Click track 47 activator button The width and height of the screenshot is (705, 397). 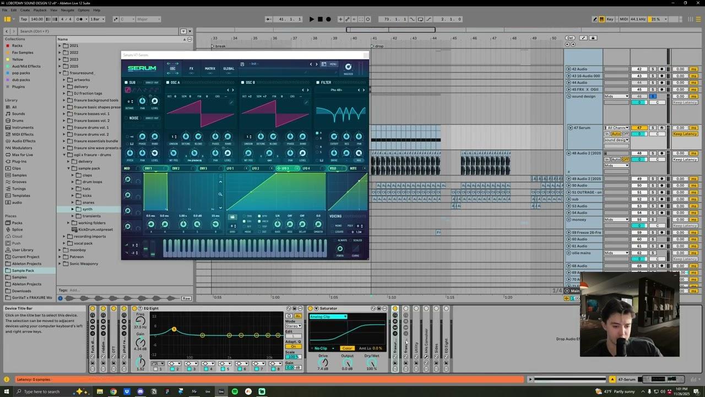tap(639, 128)
